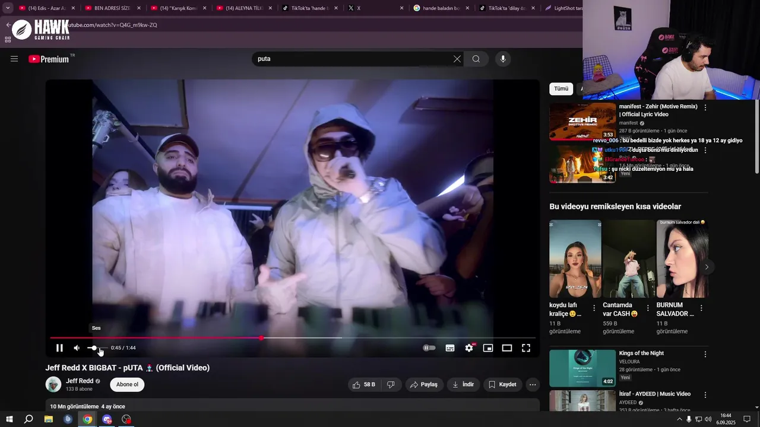Mute the video via the speaker icon
Image resolution: width=760 pixels, height=427 pixels.
coord(77,348)
